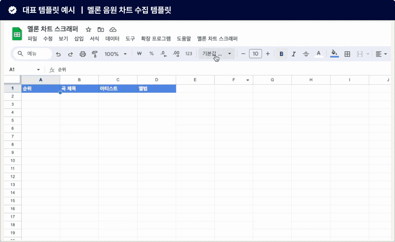Click the document title 멜론 차트 스크래퍼
Image resolution: width=395 pixels, height=242 pixels.
tap(53, 29)
